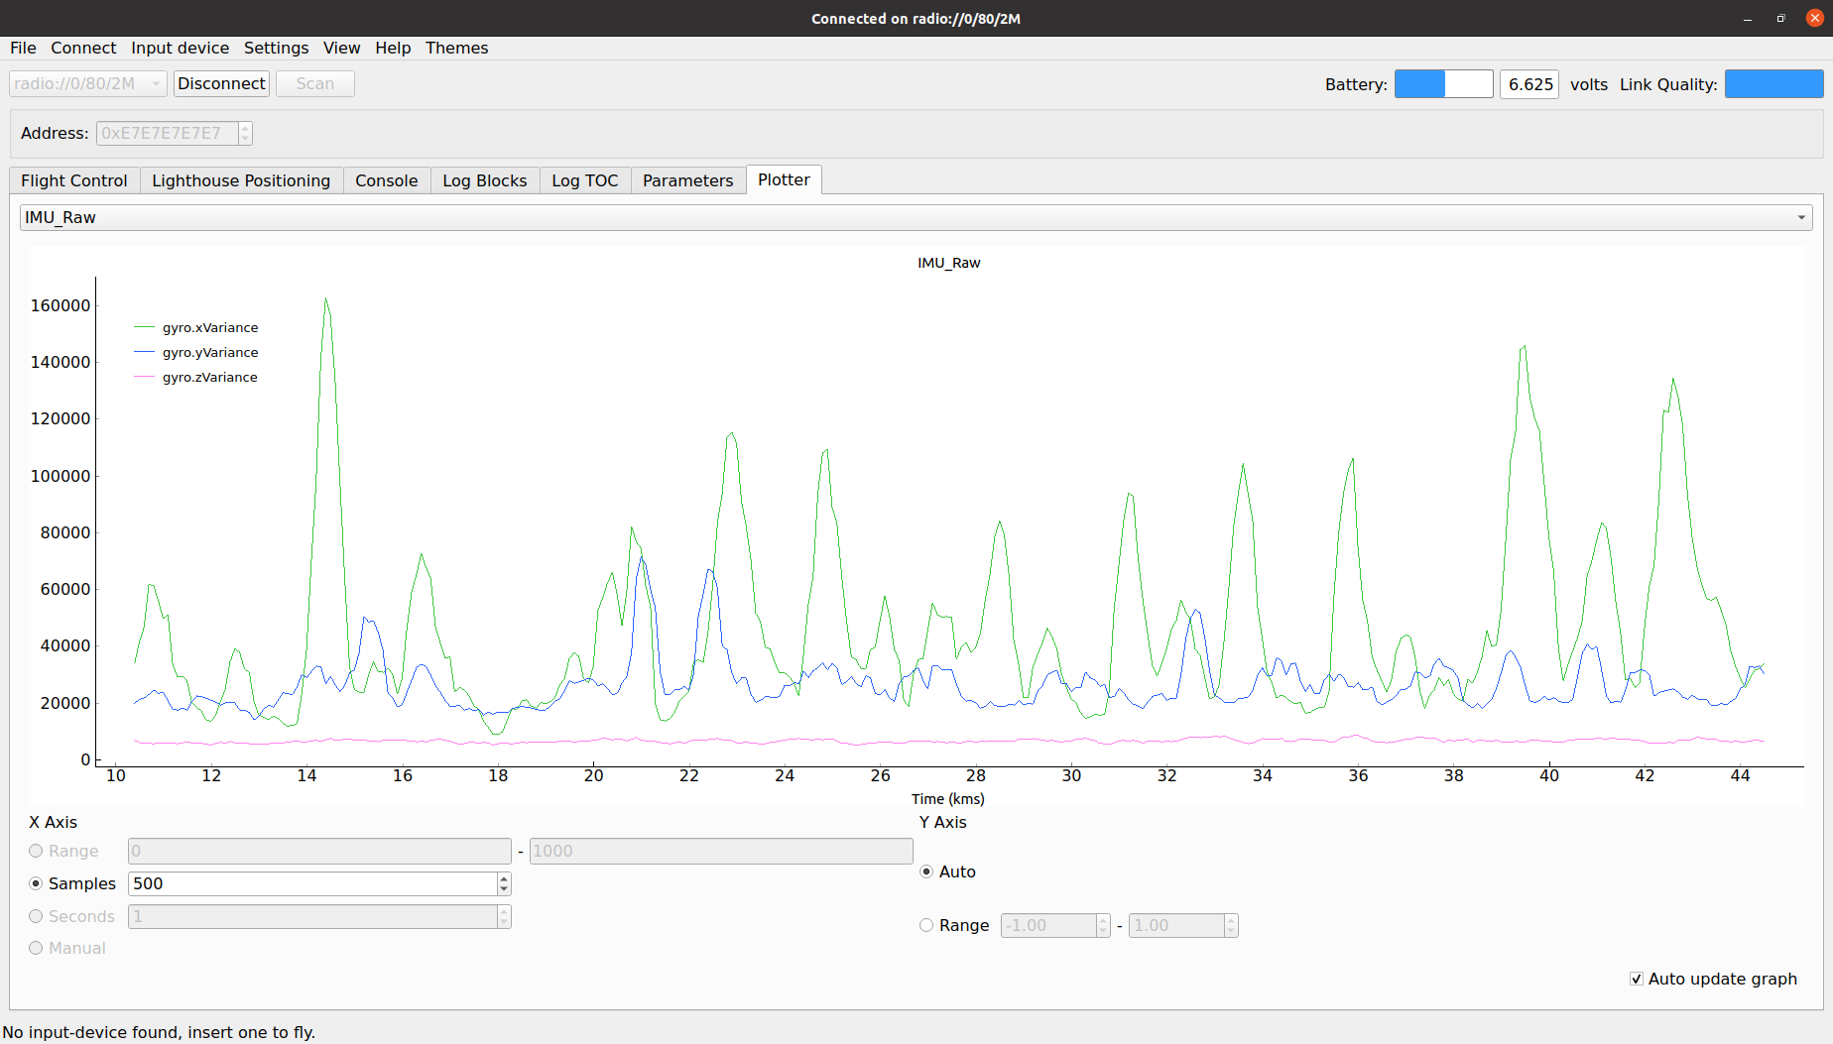Choose Y Axis Range radio button
1833x1044 pixels.
pos(926,925)
